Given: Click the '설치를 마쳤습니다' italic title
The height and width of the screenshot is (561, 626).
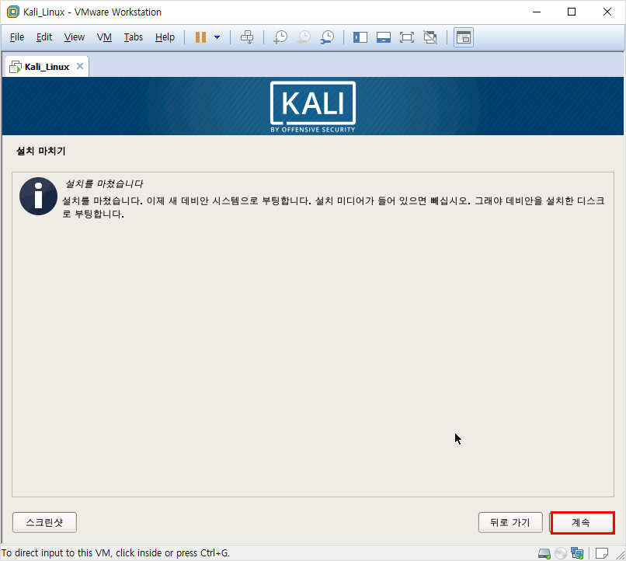Looking at the screenshot, I should tap(104, 183).
